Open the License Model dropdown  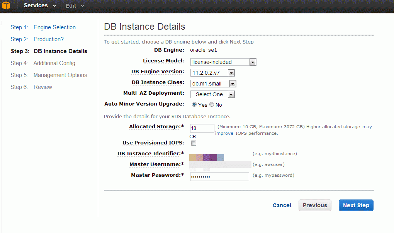223,62
